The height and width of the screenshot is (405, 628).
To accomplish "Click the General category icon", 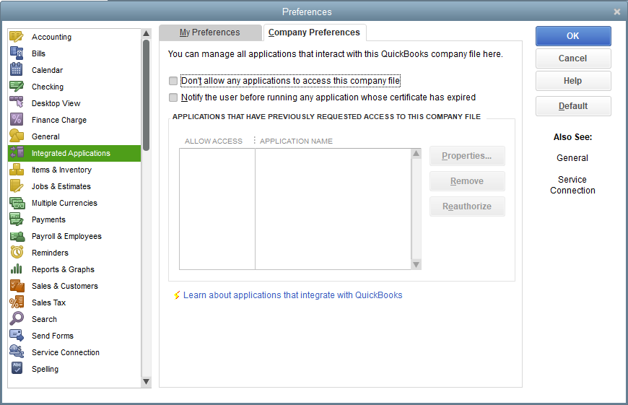I will (17, 136).
